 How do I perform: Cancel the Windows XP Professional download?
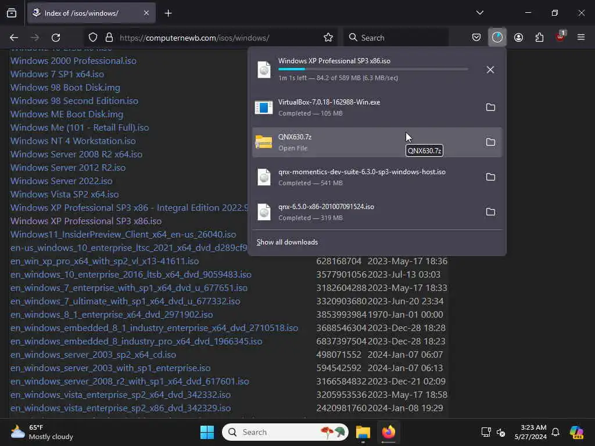pyautogui.click(x=490, y=70)
